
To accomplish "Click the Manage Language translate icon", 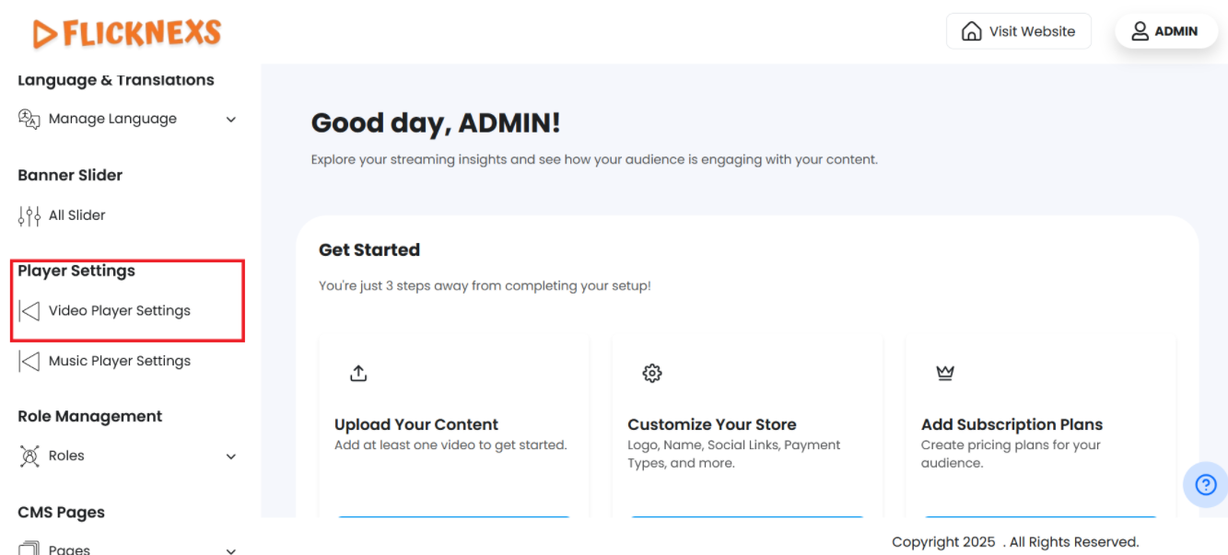I will [x=29, y=119].
